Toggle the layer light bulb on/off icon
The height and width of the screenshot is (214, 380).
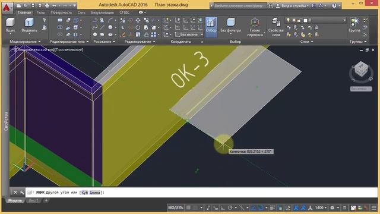click(288, 20)
